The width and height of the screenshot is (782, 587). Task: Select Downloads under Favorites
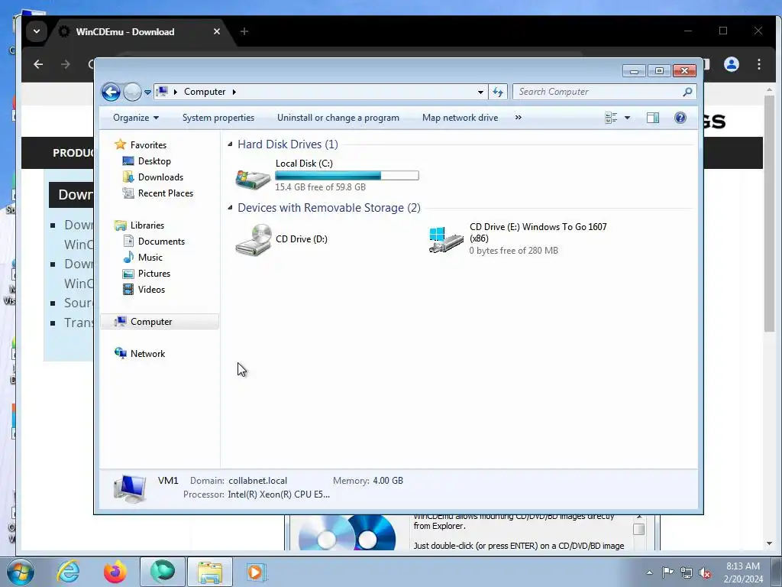pos(160,177)
